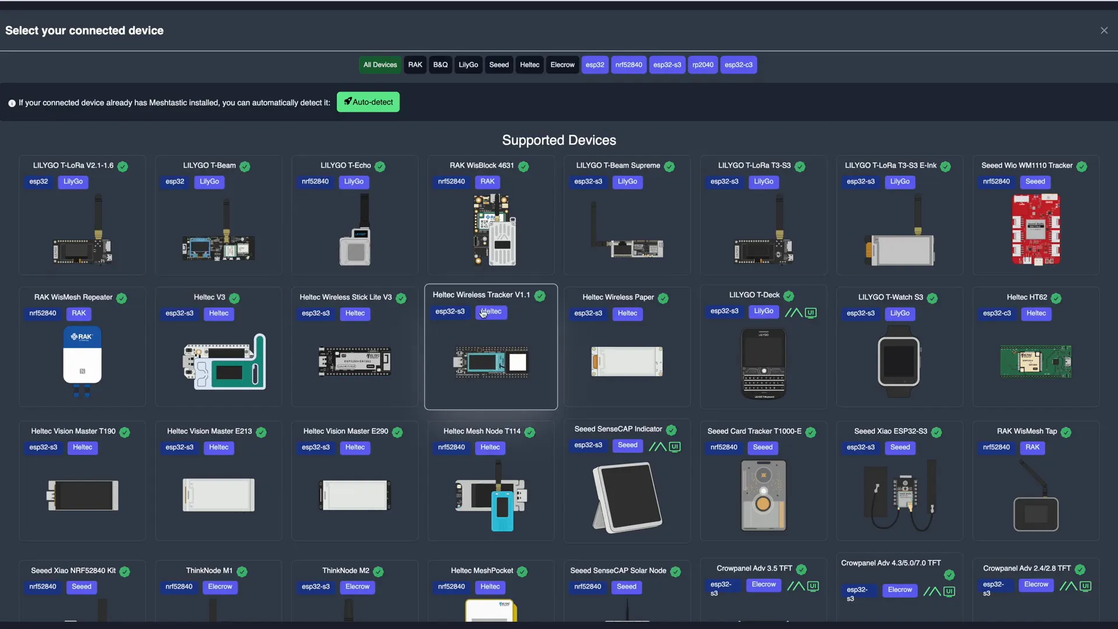Click mesh logo icon on LILYGO T-Deck card
Viewport: 1118px width, 629px height.
[x=793, y=313]
